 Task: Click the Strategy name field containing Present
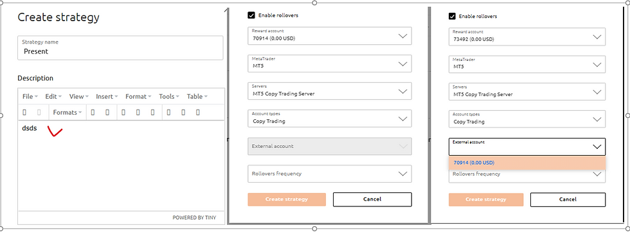click(x=120, y=48)
